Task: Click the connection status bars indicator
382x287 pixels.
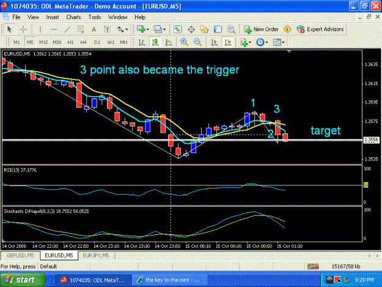Action: point(313,267)
